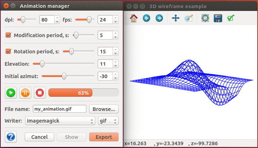Decrease Initial azimut spinner value
Screen dimensions: 258x148
(x=115, y=78)
